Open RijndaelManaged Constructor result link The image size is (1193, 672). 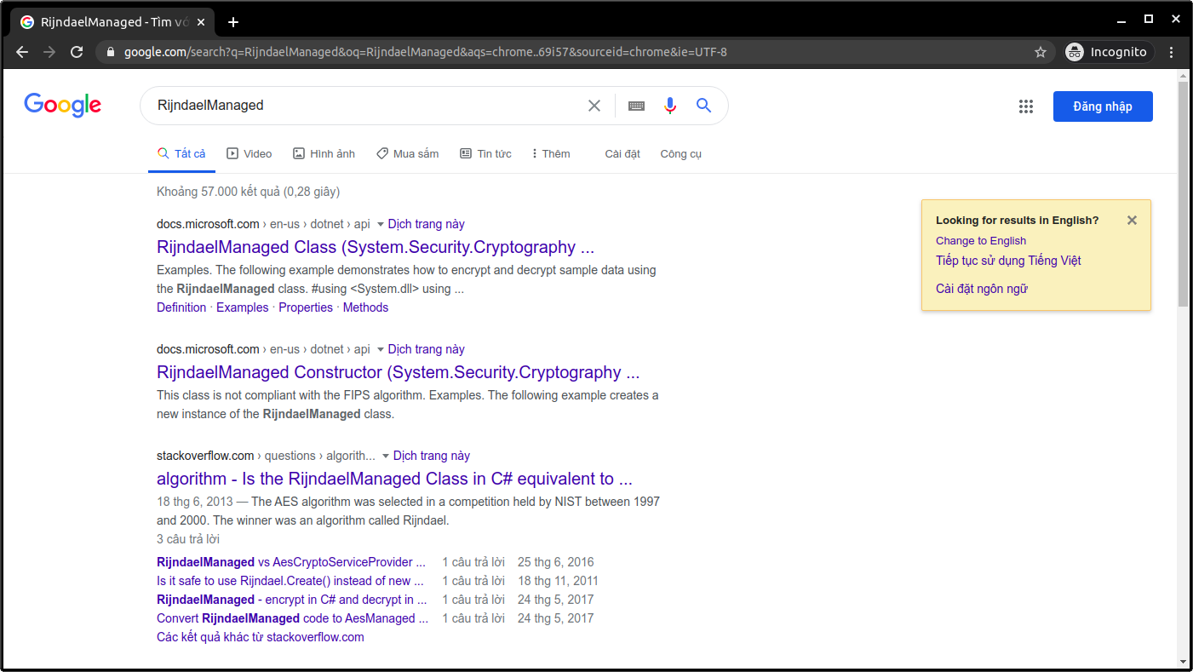(x=398, y=372)
